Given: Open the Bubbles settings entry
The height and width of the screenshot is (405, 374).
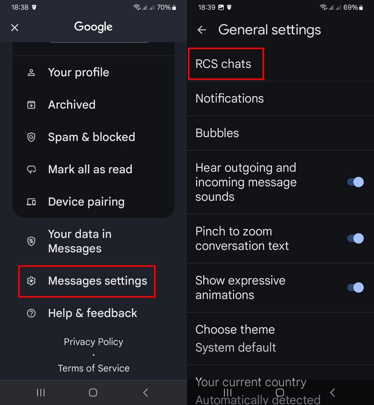Looking at the screenshot, I should tap(280, 133).
